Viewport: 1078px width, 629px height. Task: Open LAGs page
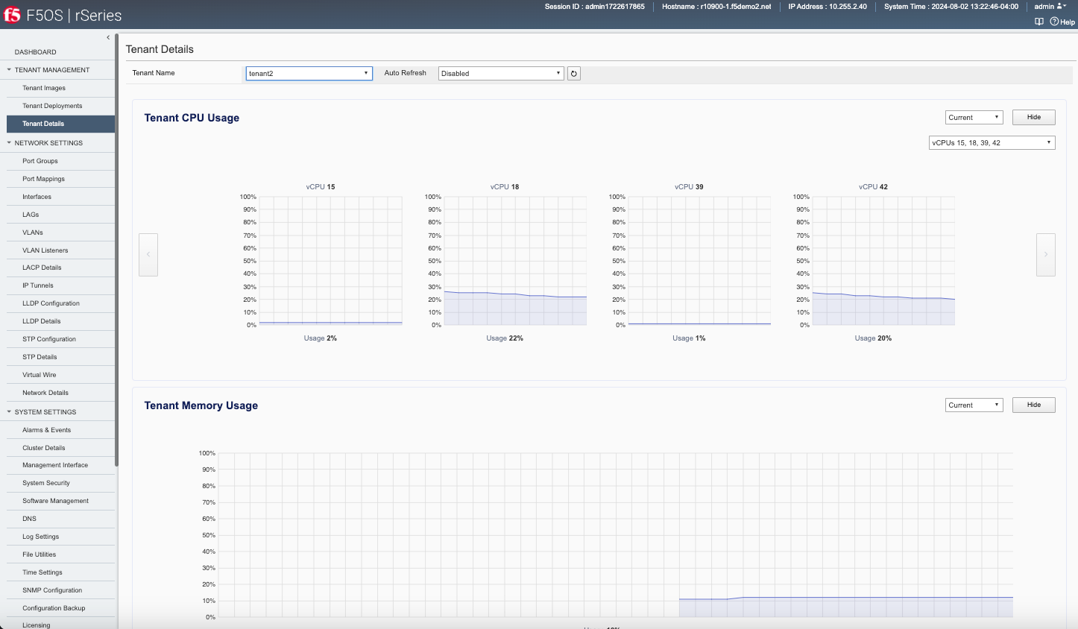coord(60,215)
